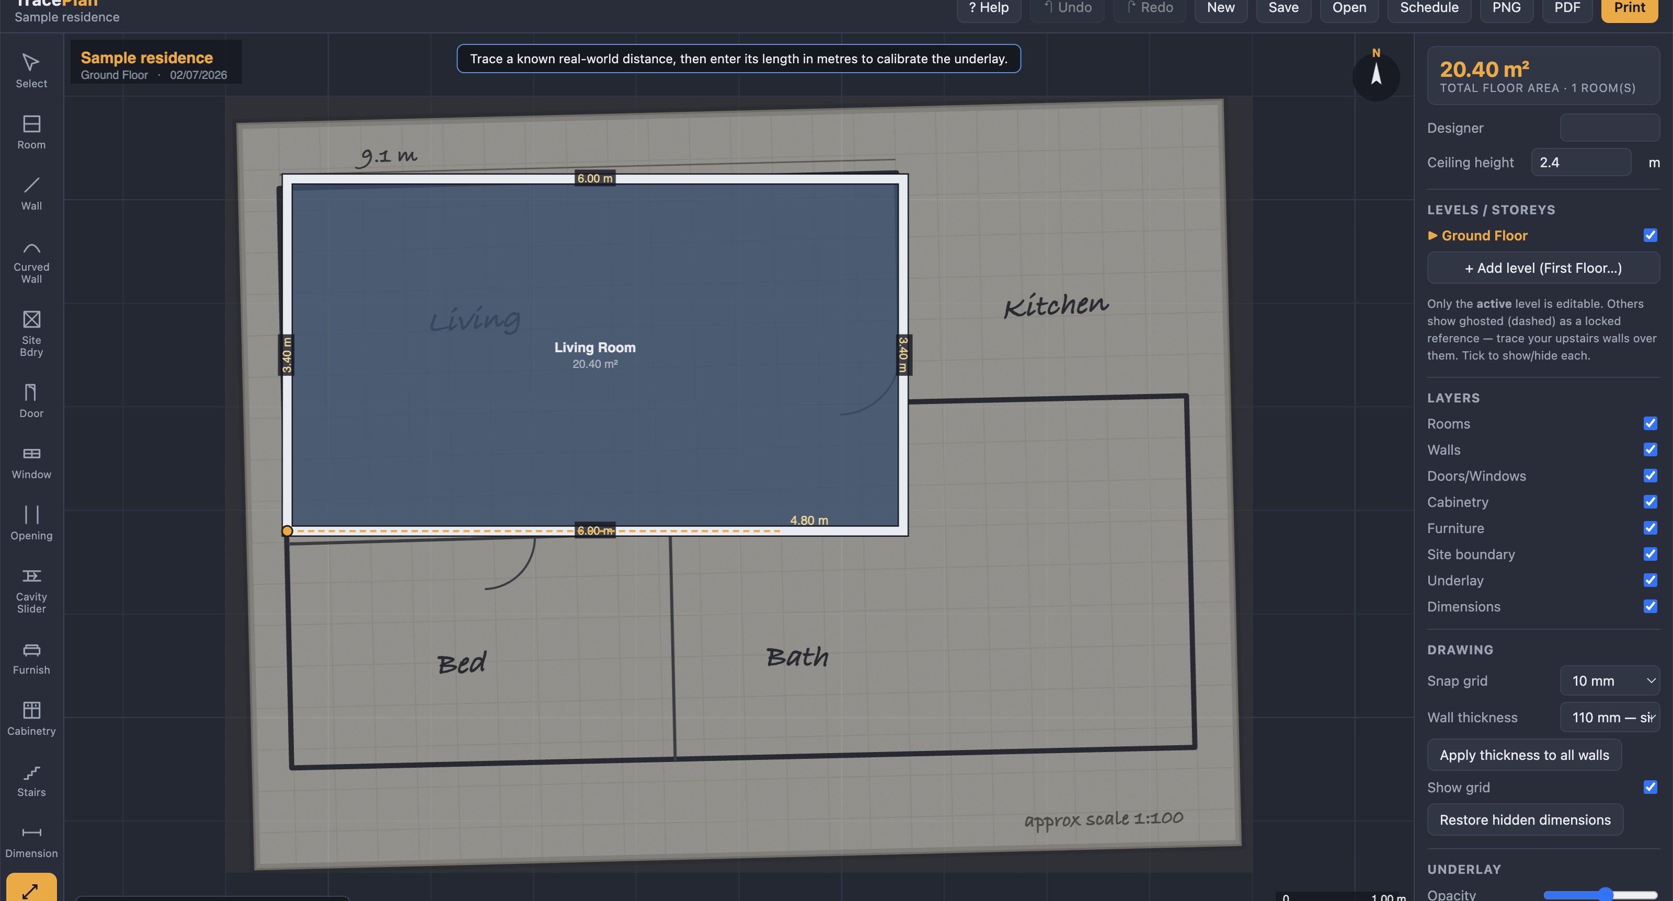Toggle Doors/Windows layer visibility

click(1649, 475)
